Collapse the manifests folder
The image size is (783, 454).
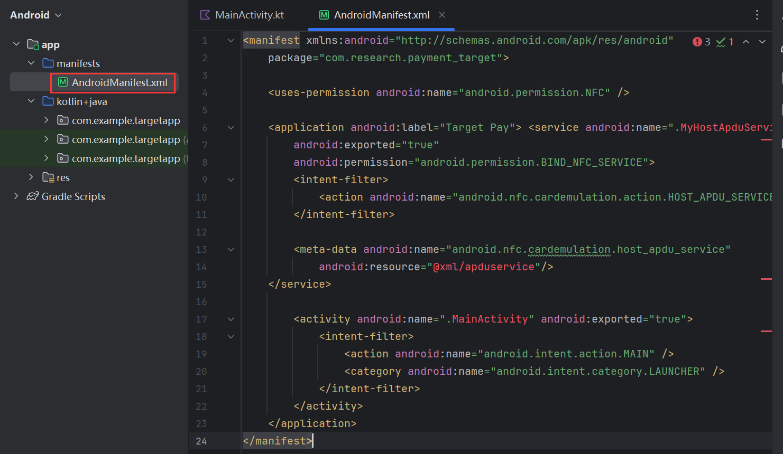coord(31,63)
